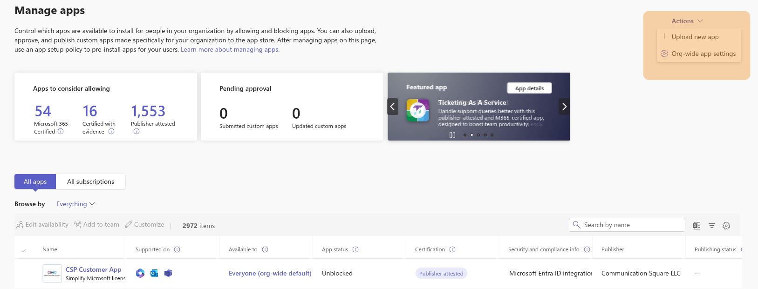Click info icon under Publisher attested count
This screenshot has width=758, height=289.
(137, 132)
